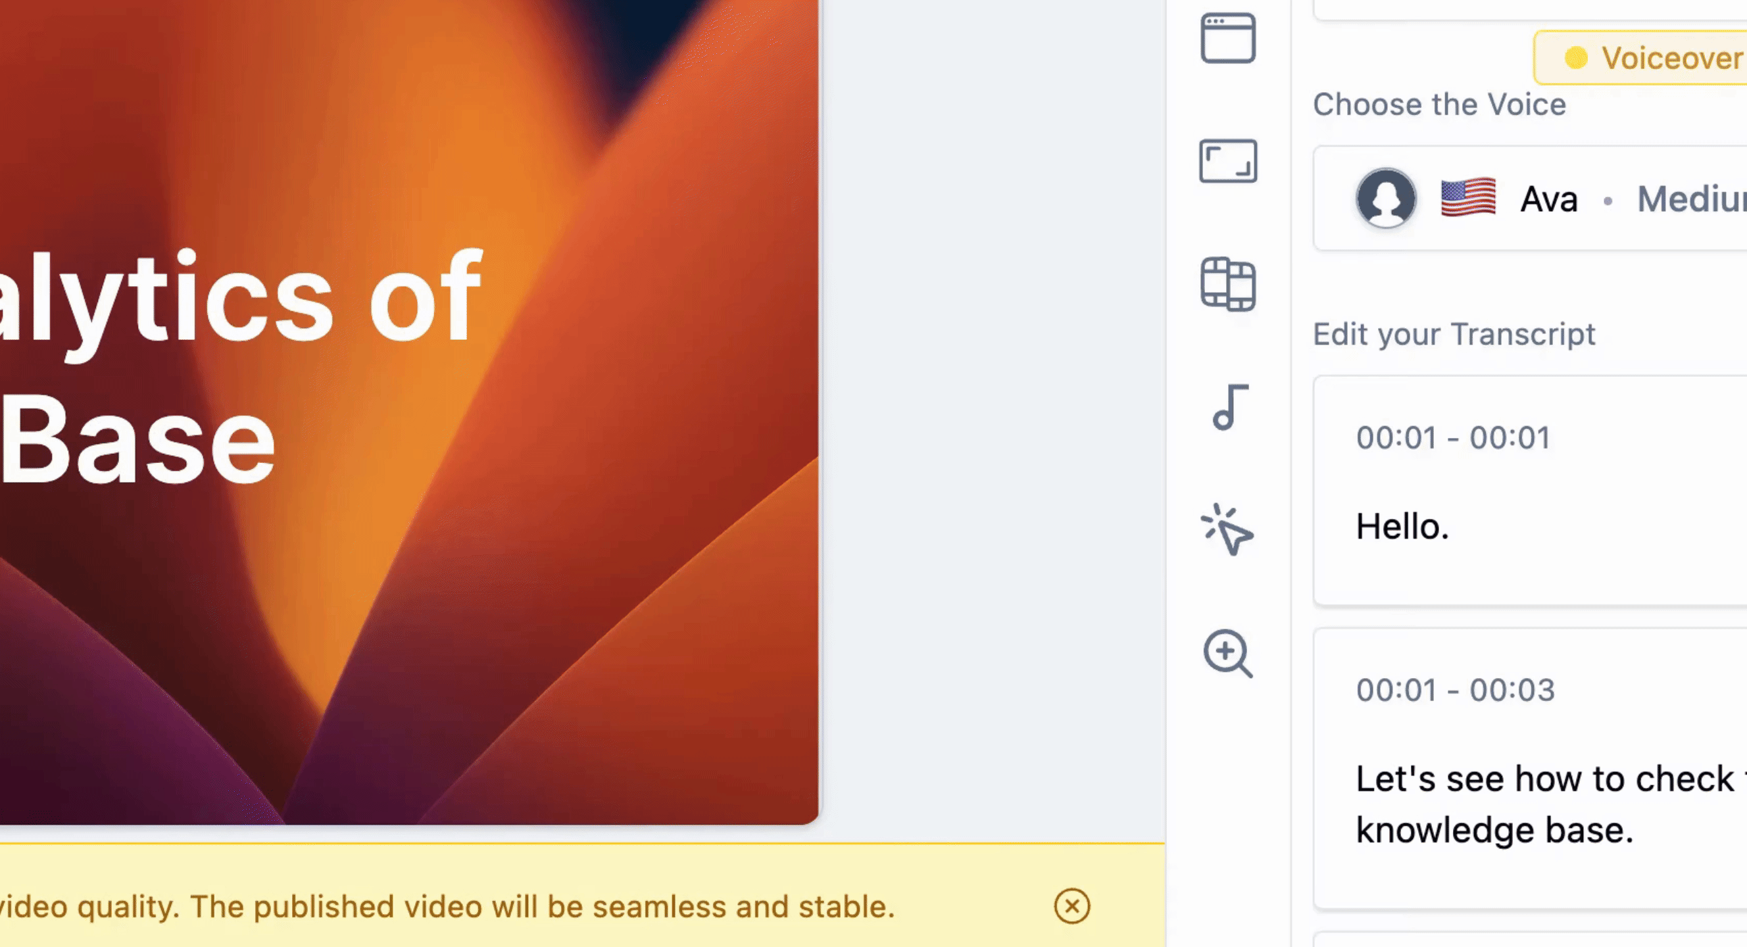Viewport: 1747px width, 947px height.
Task: Click the Ava voice avatar icon
Action: click(x=1385, y=198)
